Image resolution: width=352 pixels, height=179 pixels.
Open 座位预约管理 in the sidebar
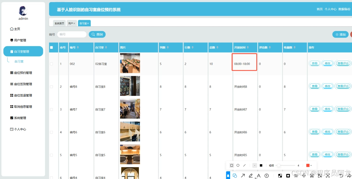click(x=21, y=73)
